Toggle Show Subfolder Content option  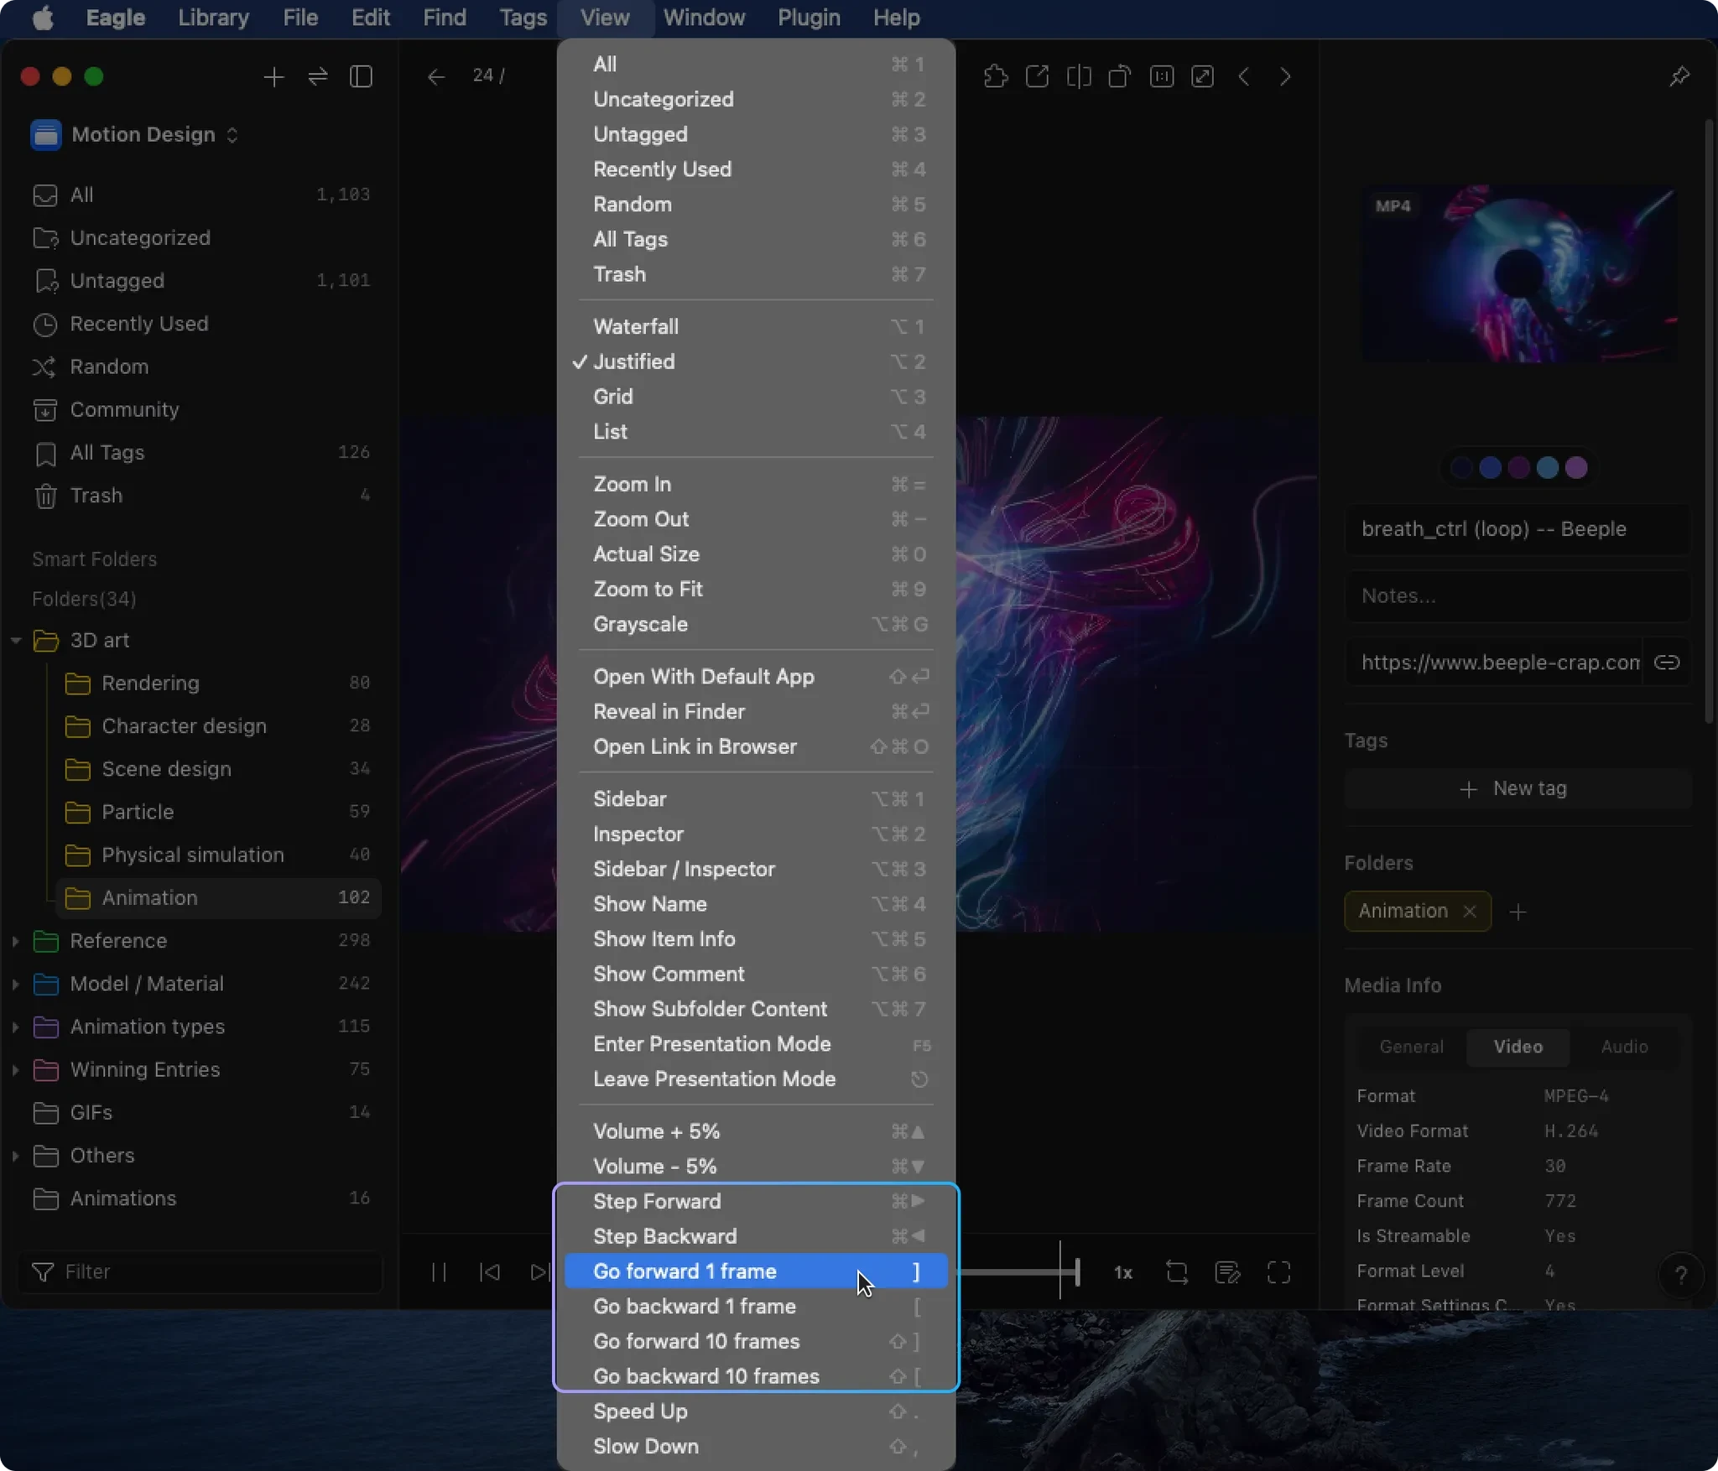[756, 1009]
